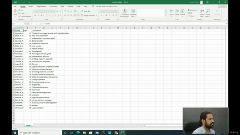
Task: Open Conditional Formatting menu
Action: coord(124,13)
